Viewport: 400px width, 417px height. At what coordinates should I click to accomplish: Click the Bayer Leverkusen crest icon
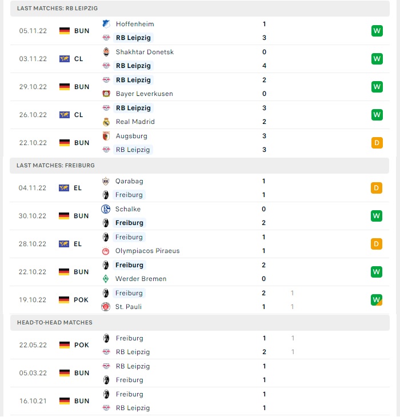point(106,94)
